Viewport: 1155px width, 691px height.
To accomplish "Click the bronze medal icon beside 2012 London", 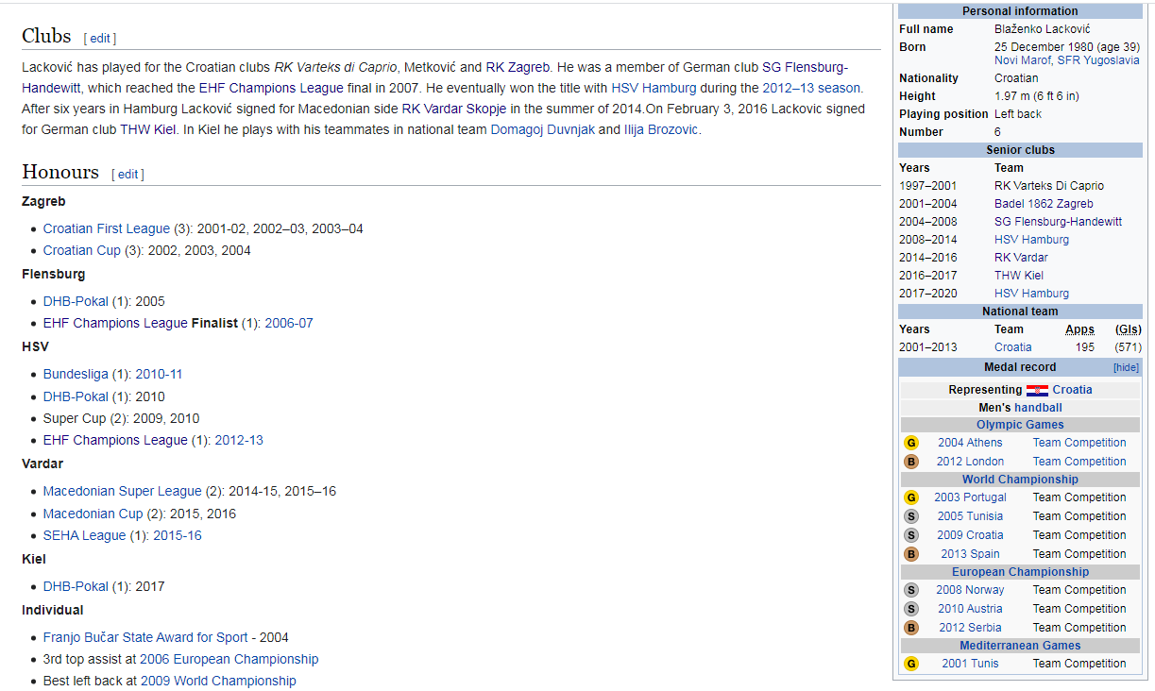I will (910, 462).
